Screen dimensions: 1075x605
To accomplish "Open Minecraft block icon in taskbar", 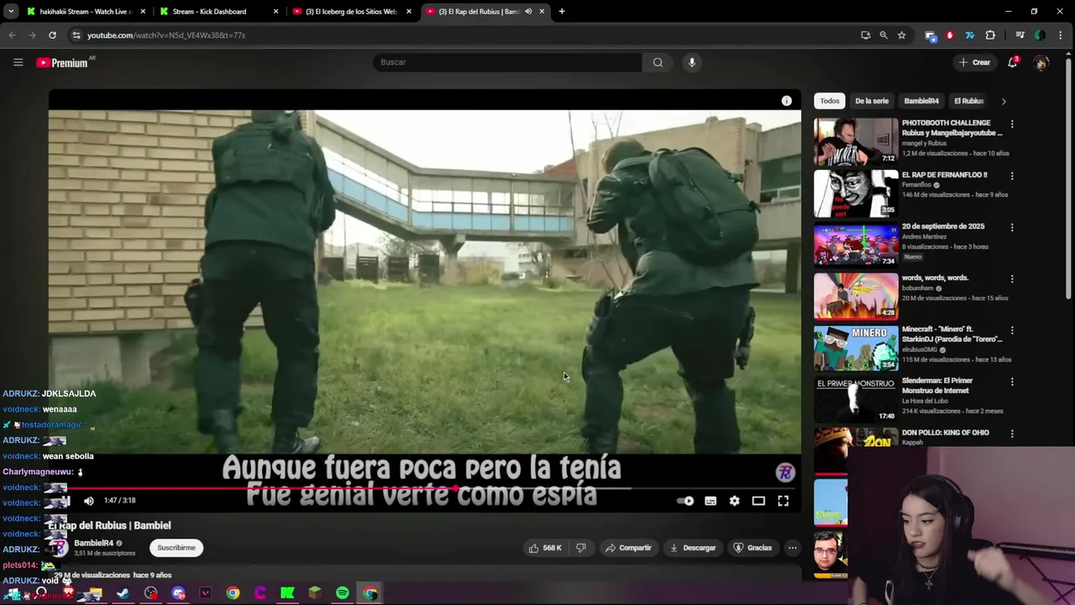I will point(315,593).
